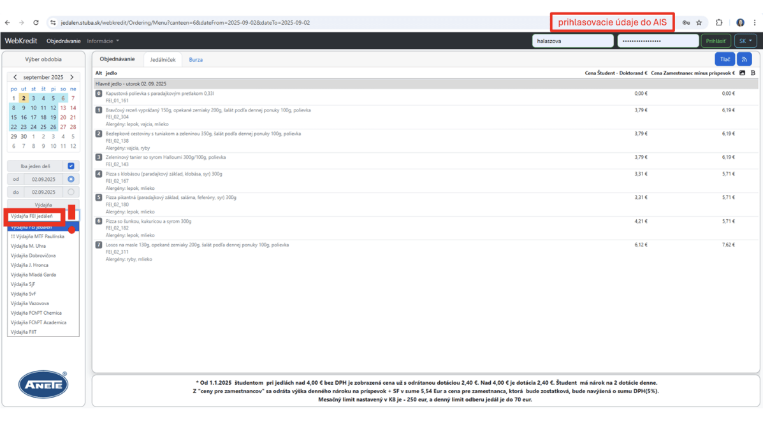Click the blue Tlač print button
Image resolution: width=763 pixels, height=425 pixels.
click(x=725, y=59)
